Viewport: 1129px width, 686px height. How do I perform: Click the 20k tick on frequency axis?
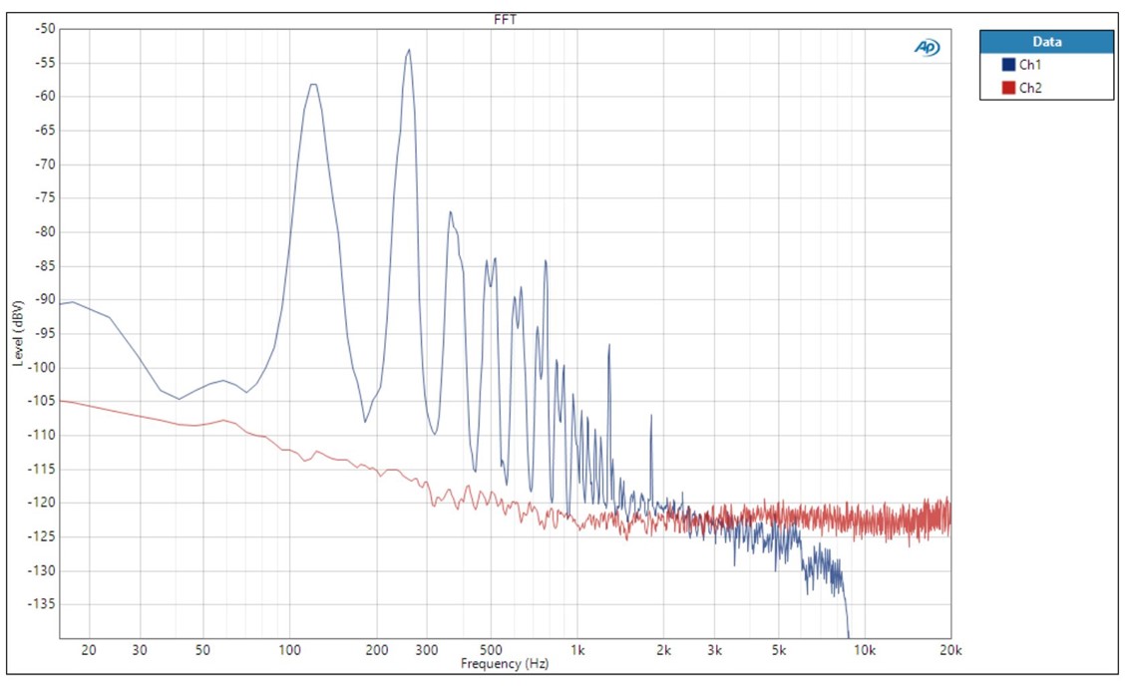coord(950,650)
